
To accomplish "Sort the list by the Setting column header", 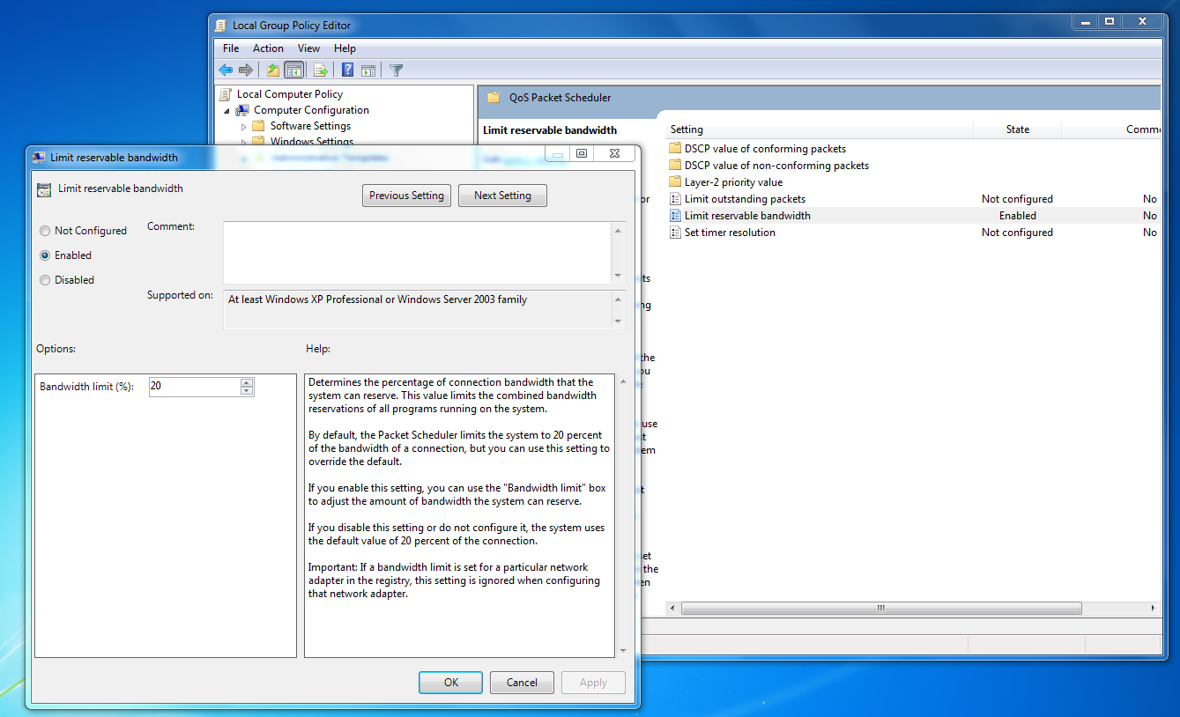I will pyautogui.click(x=819, y=129).
